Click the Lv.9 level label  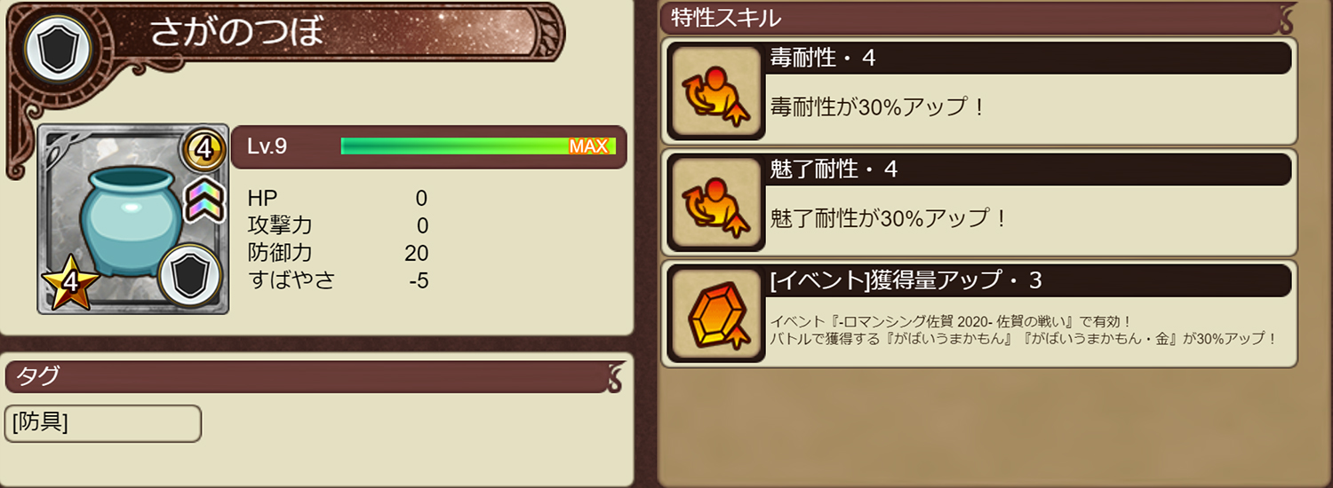267,146
